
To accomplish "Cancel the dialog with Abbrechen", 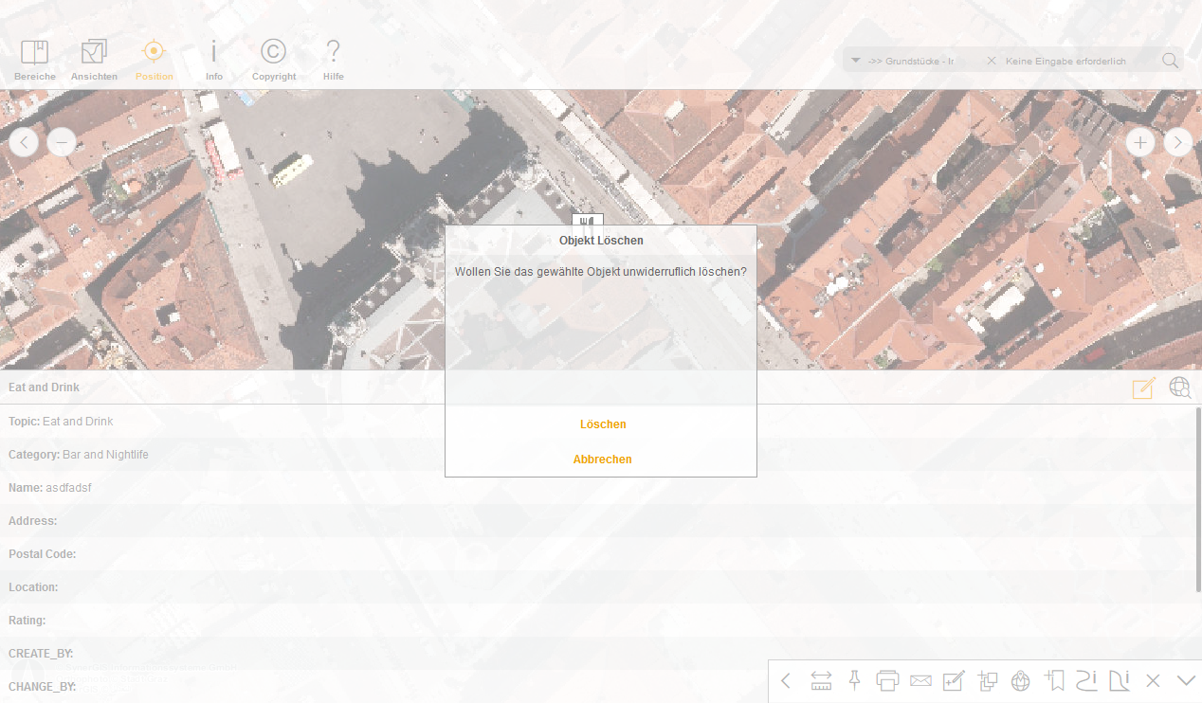I will coord(602,460).
